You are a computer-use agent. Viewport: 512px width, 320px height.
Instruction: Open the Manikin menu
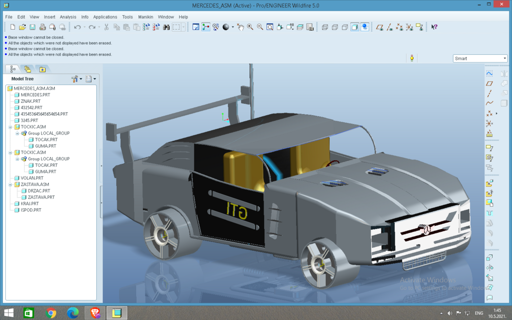[145, 17]
